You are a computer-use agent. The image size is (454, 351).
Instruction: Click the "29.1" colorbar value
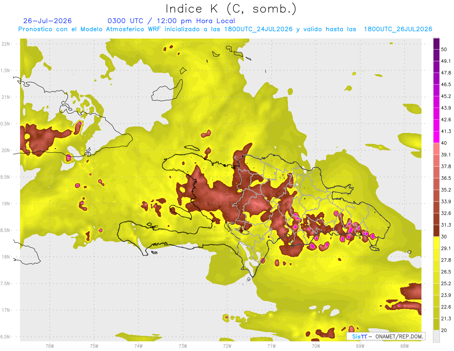coord(446,248)
